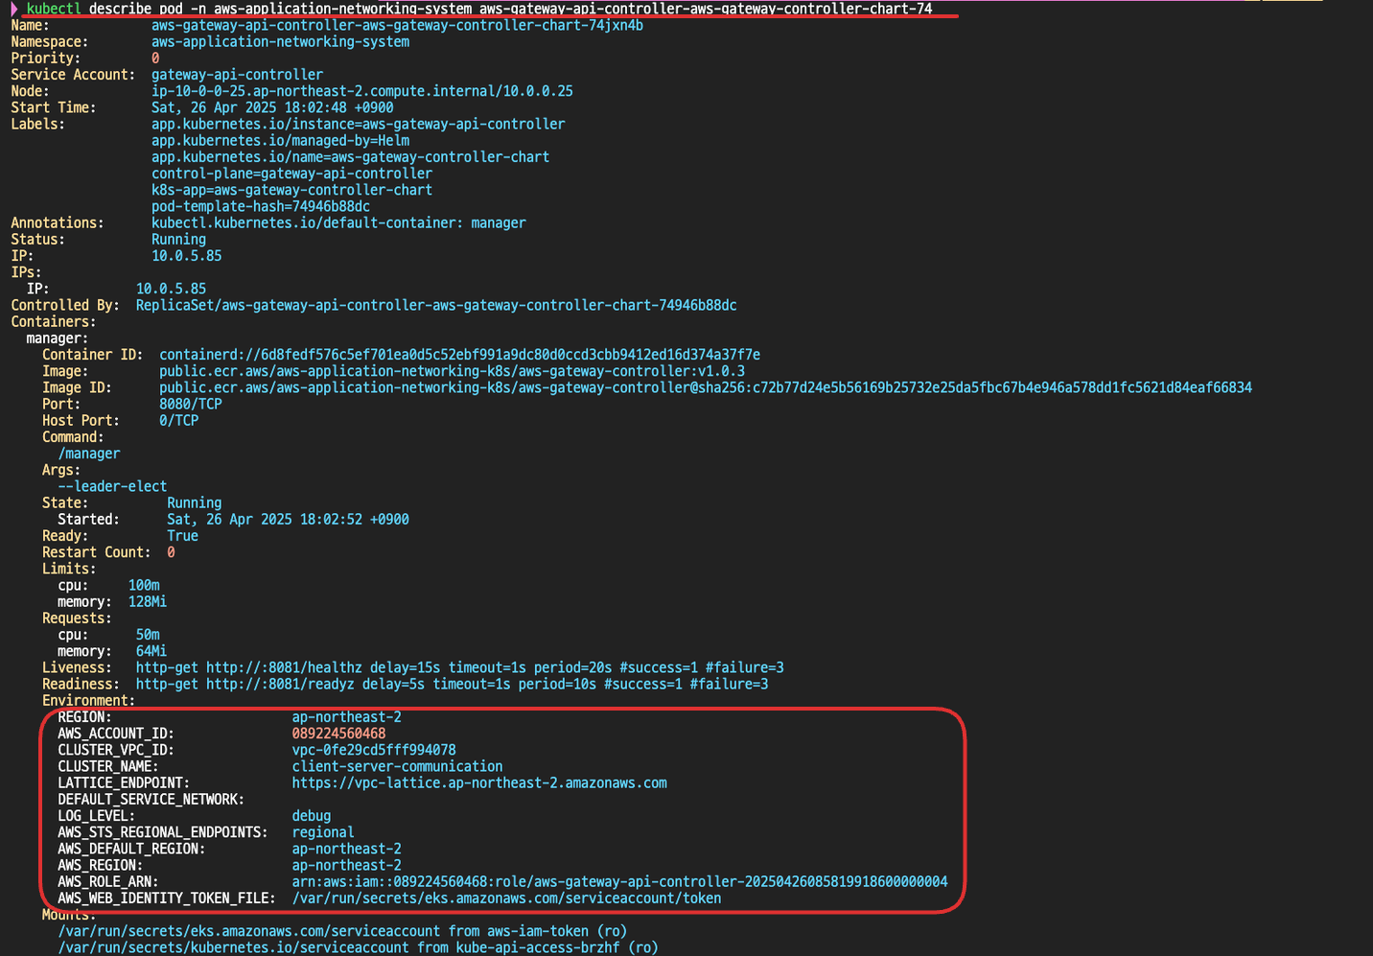Click the LATTICE_ENDPOINT https URL

(x=479, y=782)
